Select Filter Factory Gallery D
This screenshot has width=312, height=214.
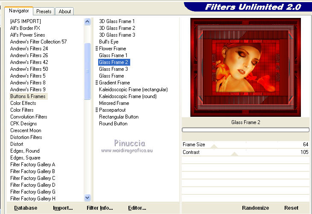click(33, 185)
